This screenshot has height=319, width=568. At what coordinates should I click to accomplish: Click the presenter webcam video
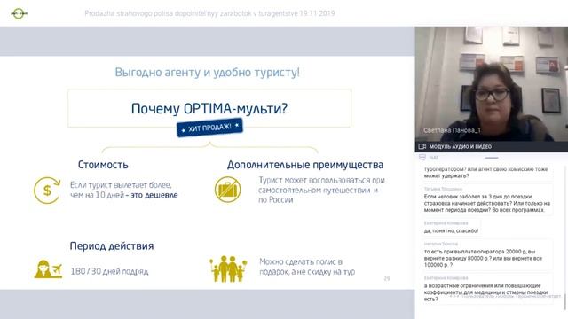coord(492,84)
